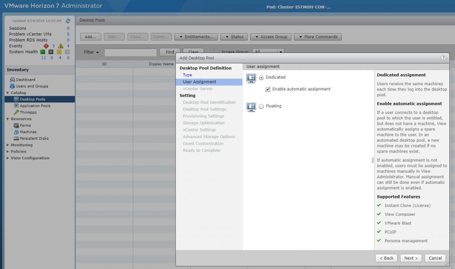Image resolution: width=455 pixels, height=269 pixels.
Task: Click Next to continue the wizard
Action: (411, 258)
